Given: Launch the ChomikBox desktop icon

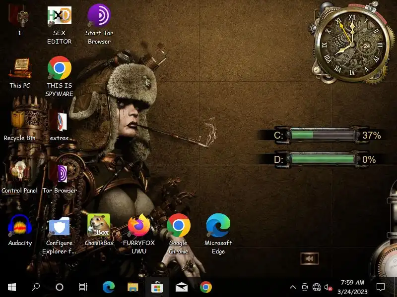Looking at the screenshot, I should (99, 230).
